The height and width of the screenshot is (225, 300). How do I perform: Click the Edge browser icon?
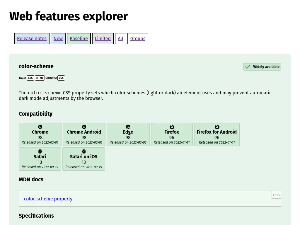(128, 127)
